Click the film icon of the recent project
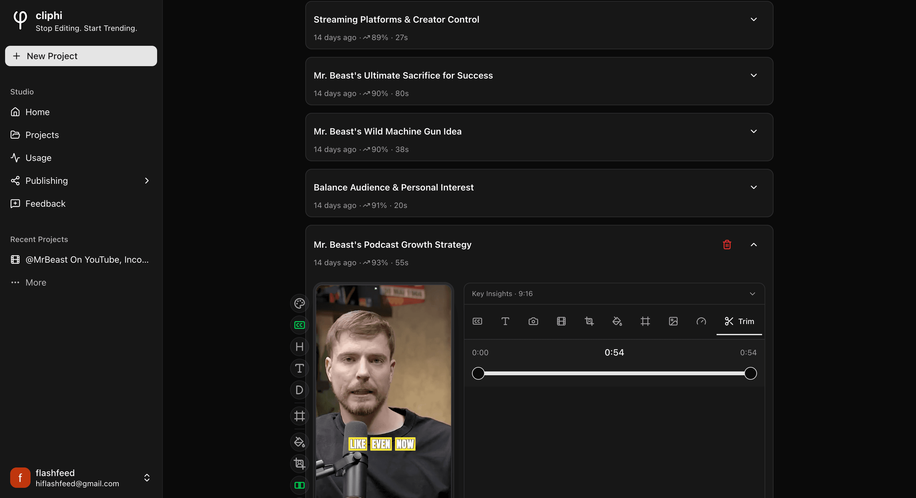The width and height of the screenshot is (916, 498). (x=15, y=259)
